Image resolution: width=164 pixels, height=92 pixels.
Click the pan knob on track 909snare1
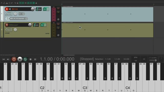[15, 30]
